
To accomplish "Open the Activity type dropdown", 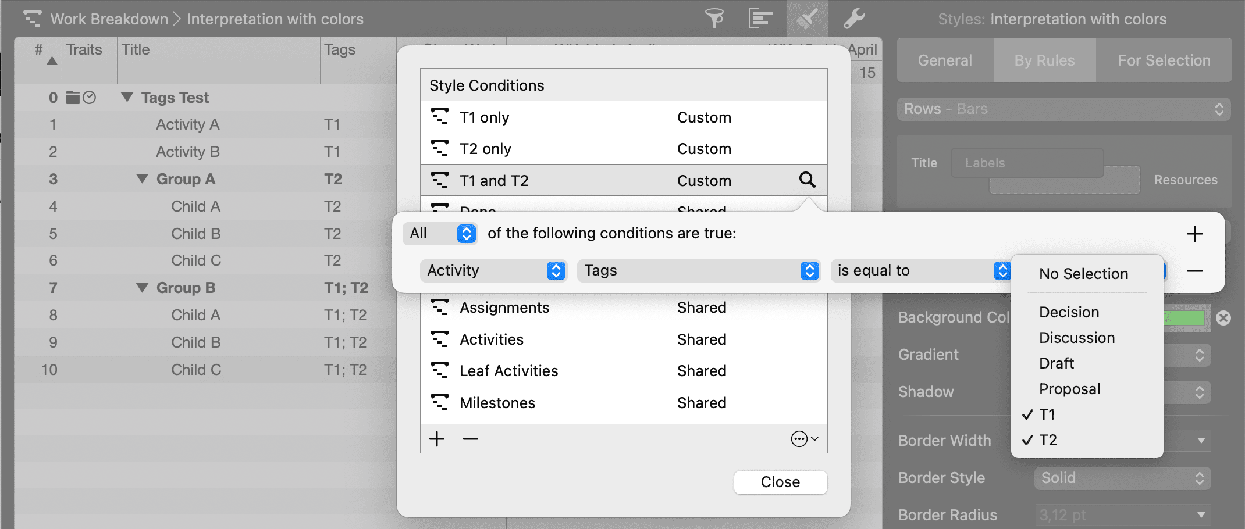I will pos(493,271).
